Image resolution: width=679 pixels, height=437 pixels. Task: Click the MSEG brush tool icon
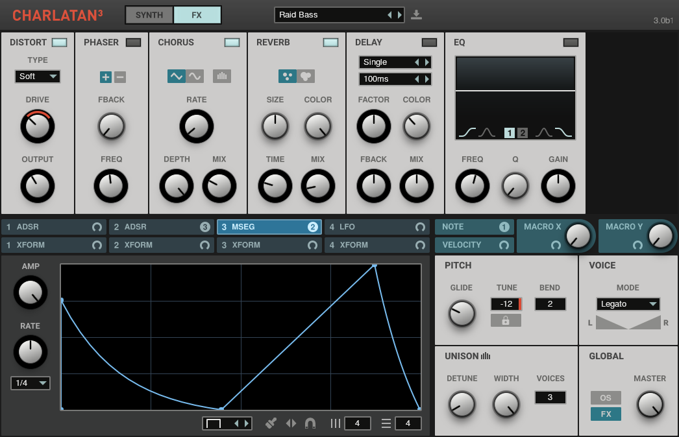point(271,423)
